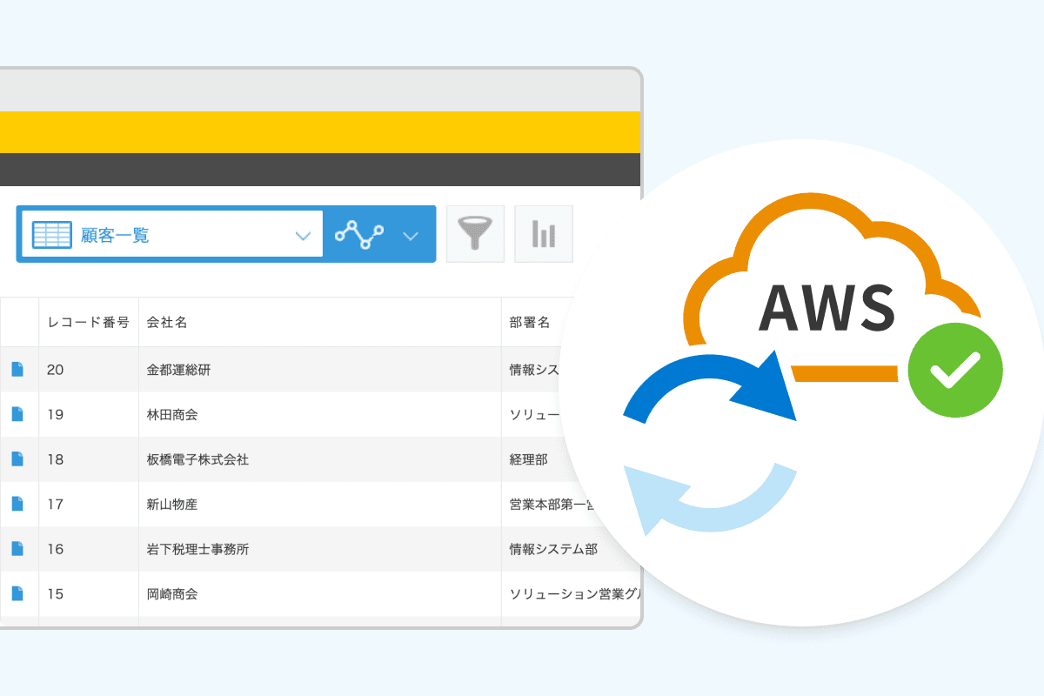Click the レコード番号 column header
This screenshot has height=696, width=1044.
[x=88, y=322]
